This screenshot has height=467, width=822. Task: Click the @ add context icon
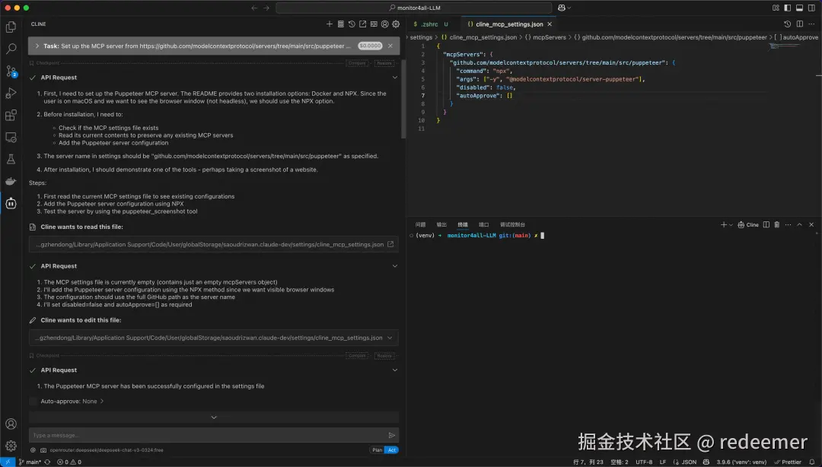click(33, 450)
